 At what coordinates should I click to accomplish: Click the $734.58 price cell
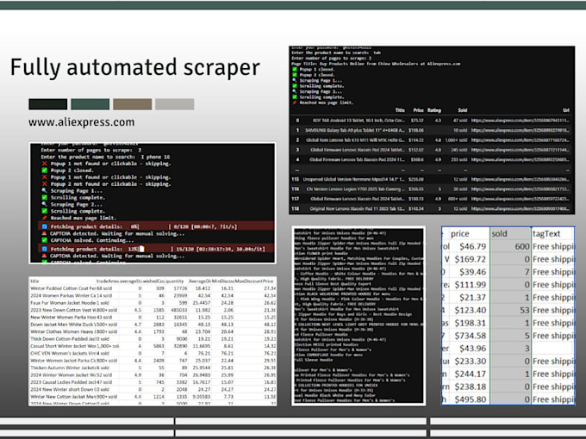[x=471, y=336]
